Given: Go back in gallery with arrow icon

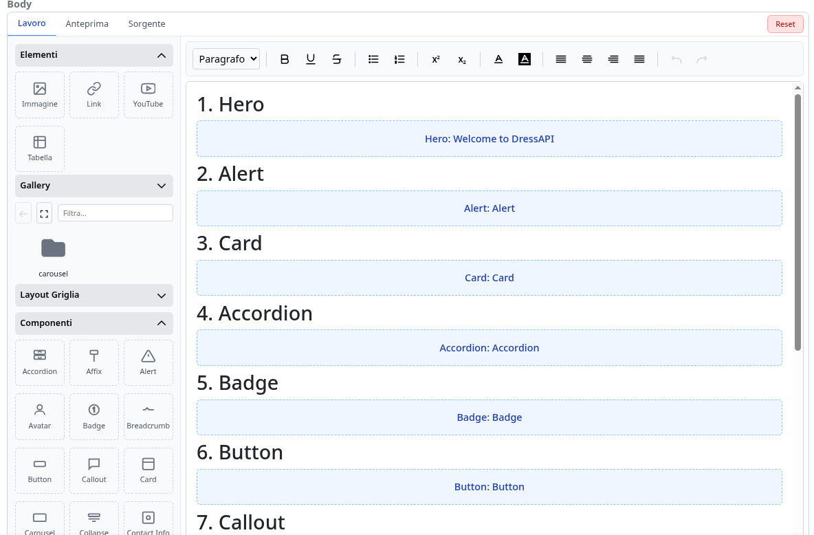Looking at the screenshot, I should click(23, 213).
